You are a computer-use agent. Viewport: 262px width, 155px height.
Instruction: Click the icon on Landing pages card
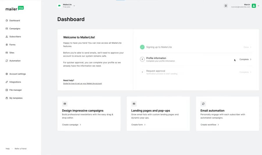[x=134, y=104]
